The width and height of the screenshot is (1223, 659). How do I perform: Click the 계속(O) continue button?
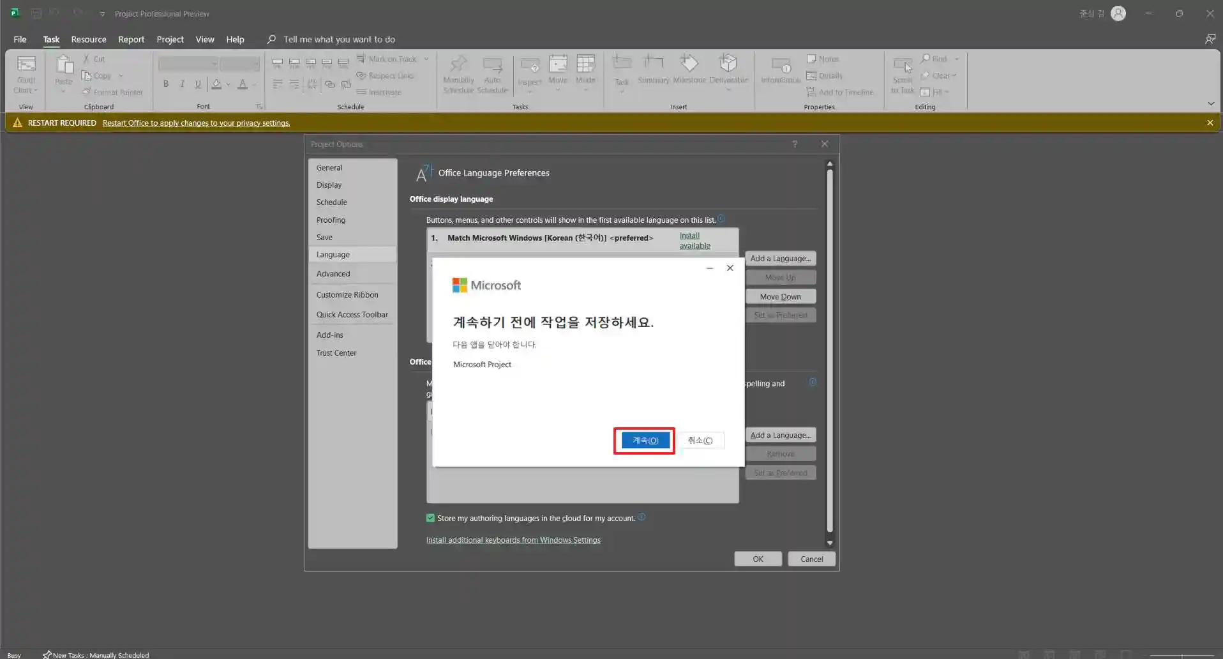[x=645, y=440]
